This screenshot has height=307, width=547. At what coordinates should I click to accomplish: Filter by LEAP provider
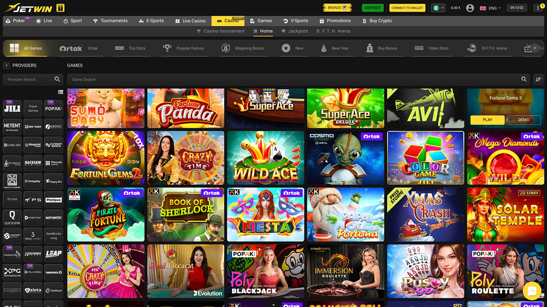pos(53,254)
